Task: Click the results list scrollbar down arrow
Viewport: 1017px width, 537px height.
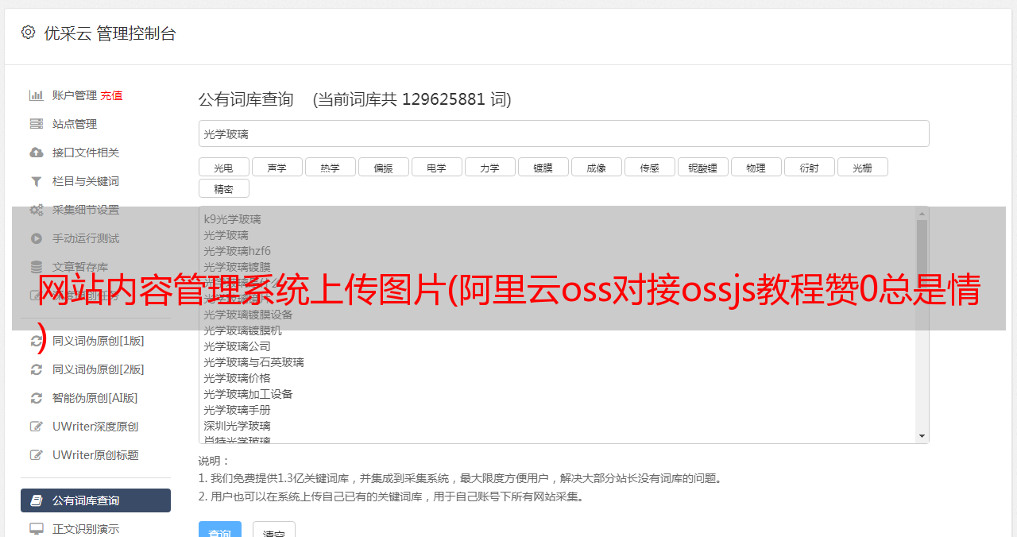Action: tap(922, 436)
